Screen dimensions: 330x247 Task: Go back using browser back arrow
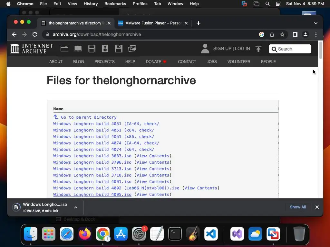(x=14, y=34)
